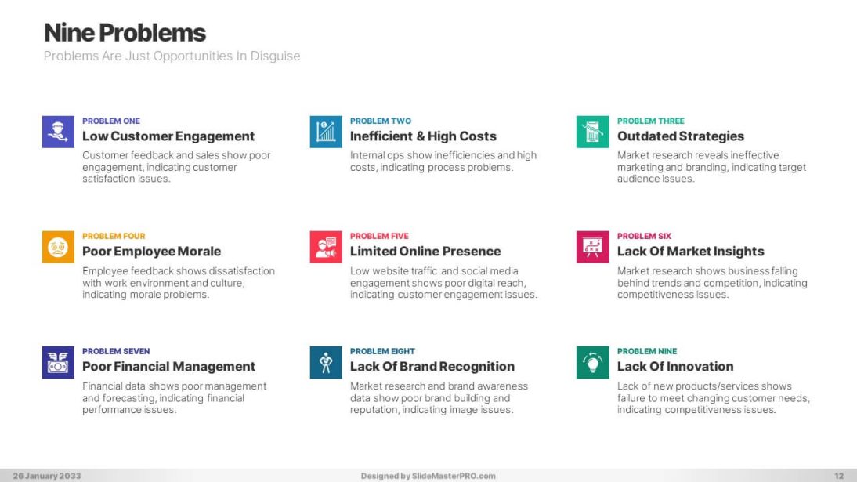Click the Nine Problems slide title

pyautogui.click(x=125, y=33)
